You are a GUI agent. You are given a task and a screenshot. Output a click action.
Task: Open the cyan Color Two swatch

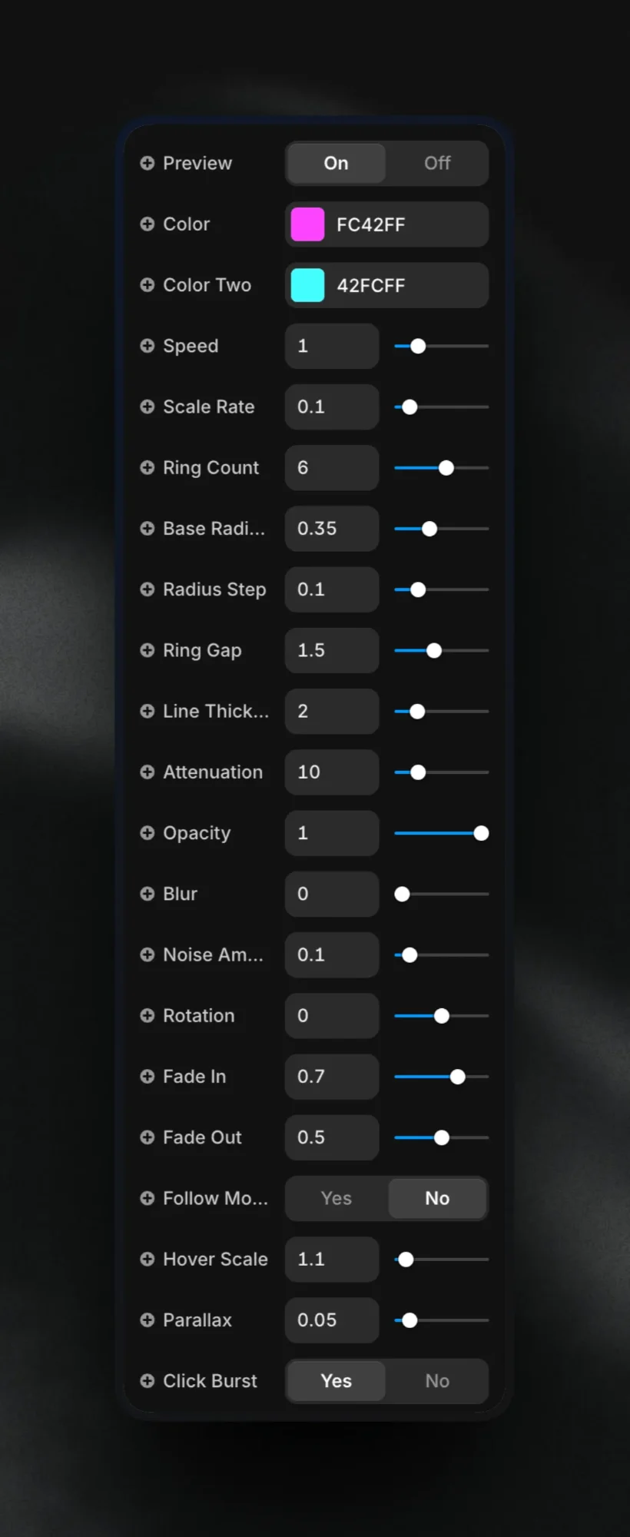click(307, 285)
